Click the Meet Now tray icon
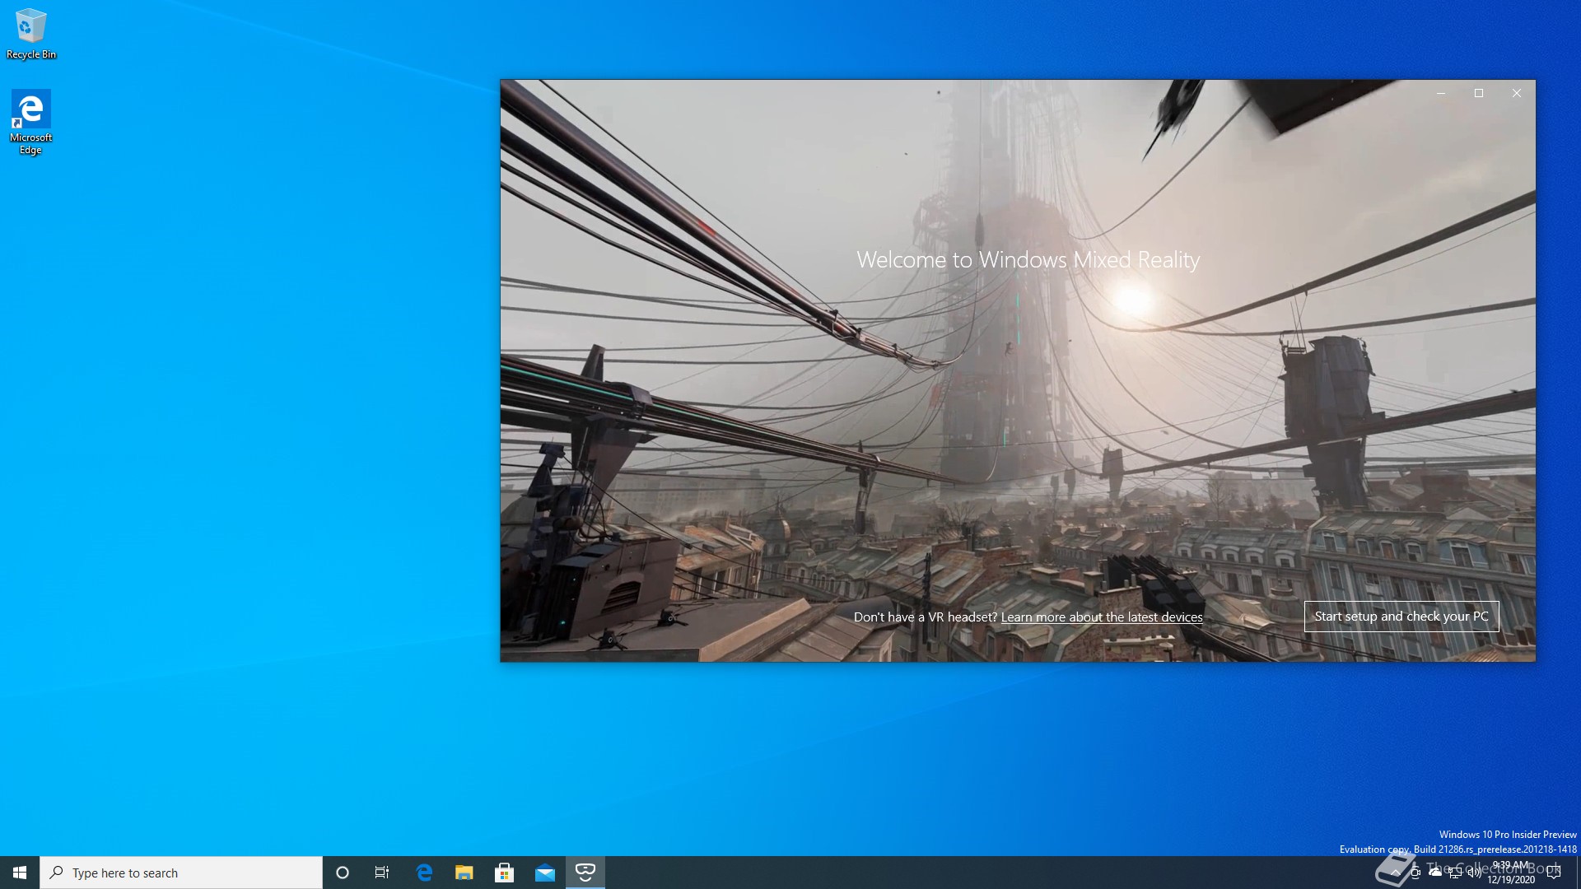Image resolution: width=1581 pixels, height=889 pixels. click(1415, 873)
